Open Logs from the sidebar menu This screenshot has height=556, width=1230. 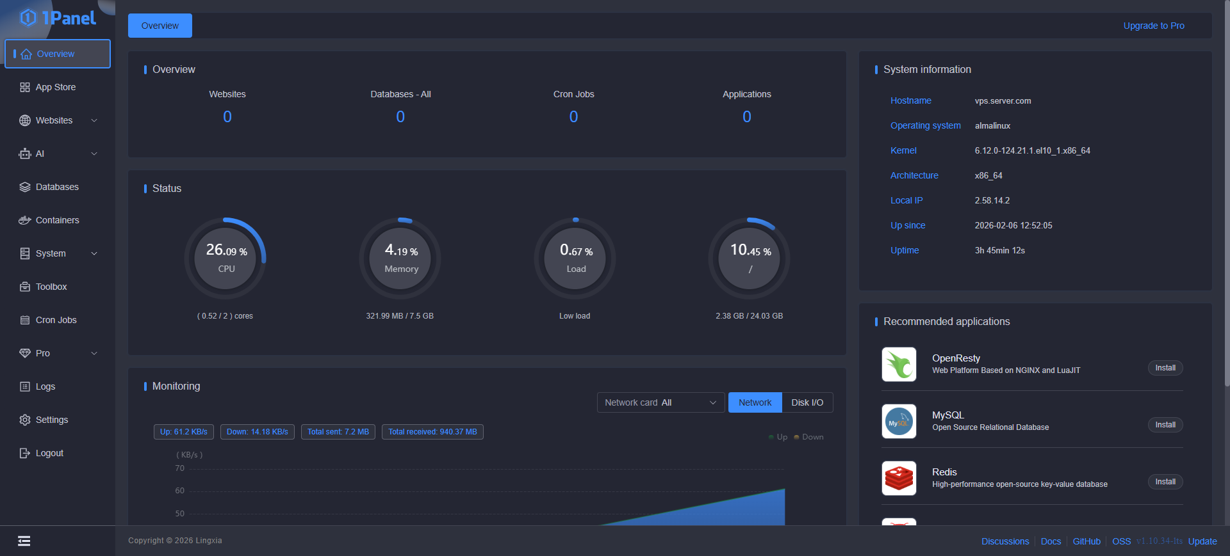click(45, 386)
